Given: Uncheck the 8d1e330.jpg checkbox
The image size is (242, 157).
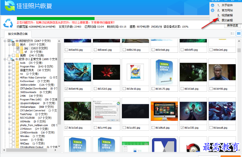Looking at the screenshot, I should coord(182,128).
